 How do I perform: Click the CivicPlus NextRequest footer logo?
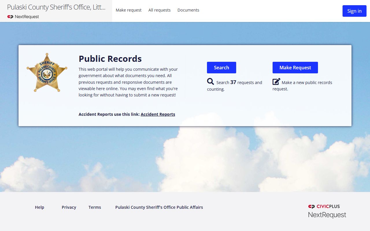(x=327, y=211)
